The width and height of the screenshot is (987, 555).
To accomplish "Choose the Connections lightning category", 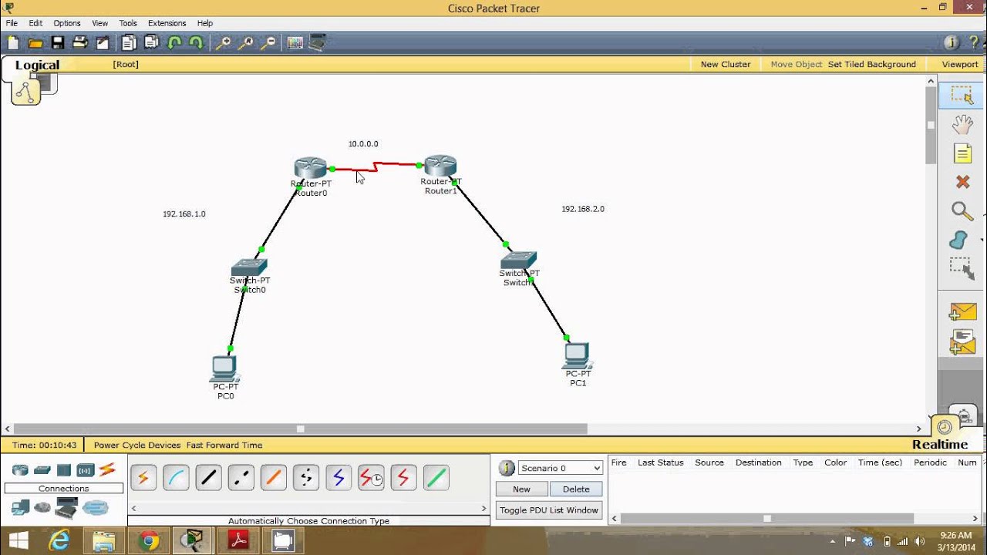I will pyautogui.click(x=107, y=469).
